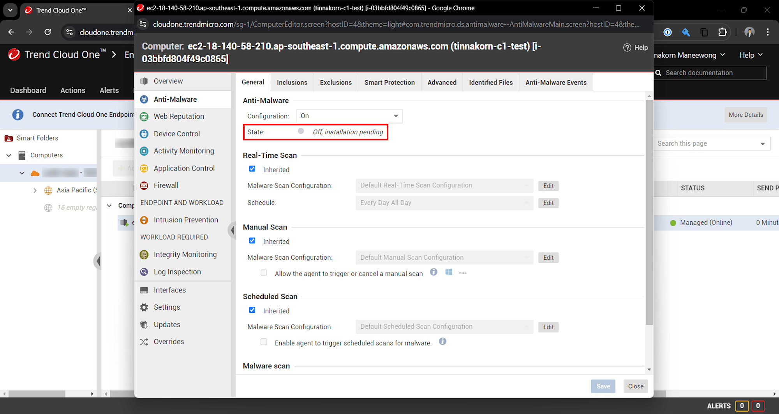Toggle Enable agent to trigger scheduled scans checkbox
Viewport: 779px width, 414px height.
point(264,342)
